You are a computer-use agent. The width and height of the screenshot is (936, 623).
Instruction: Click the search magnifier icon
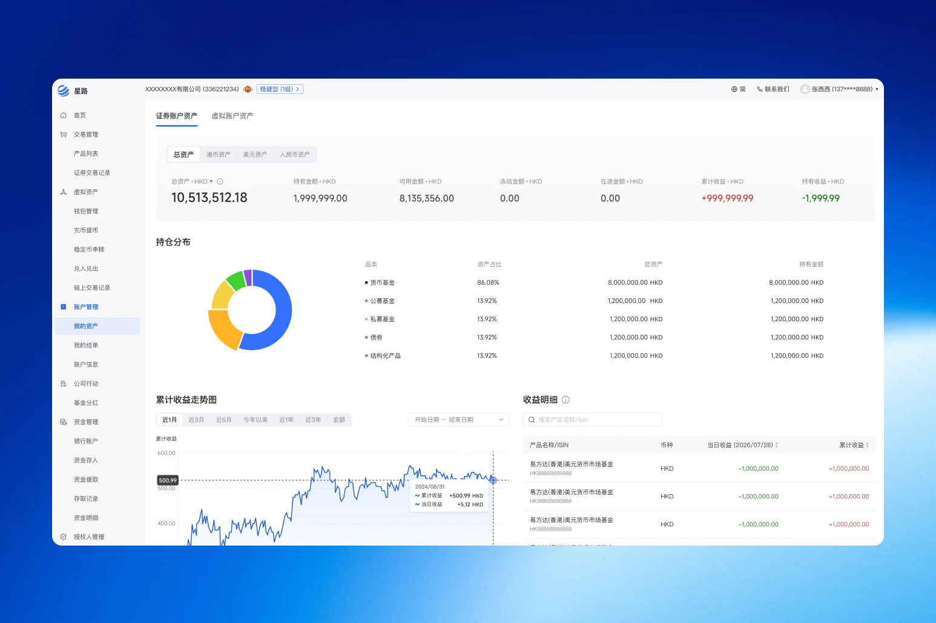pos(532,420)
